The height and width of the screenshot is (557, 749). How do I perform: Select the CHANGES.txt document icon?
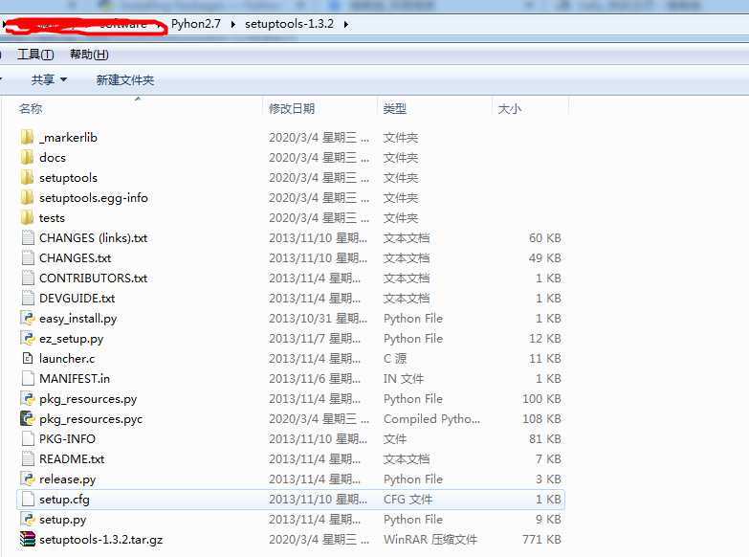click(28, 258)
